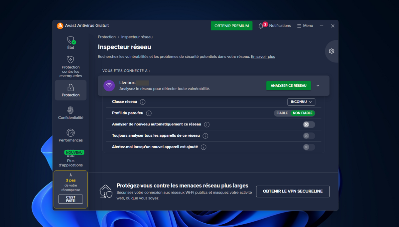Open the État shield status page
The height and width of the screenshot is (227, 399).
(70, 43)
